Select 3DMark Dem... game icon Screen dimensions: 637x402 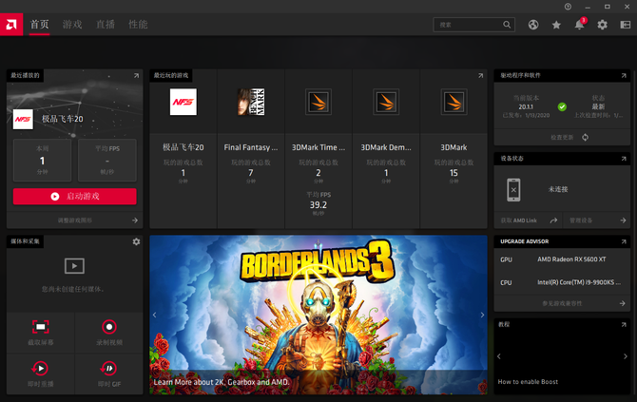(386, 102)
